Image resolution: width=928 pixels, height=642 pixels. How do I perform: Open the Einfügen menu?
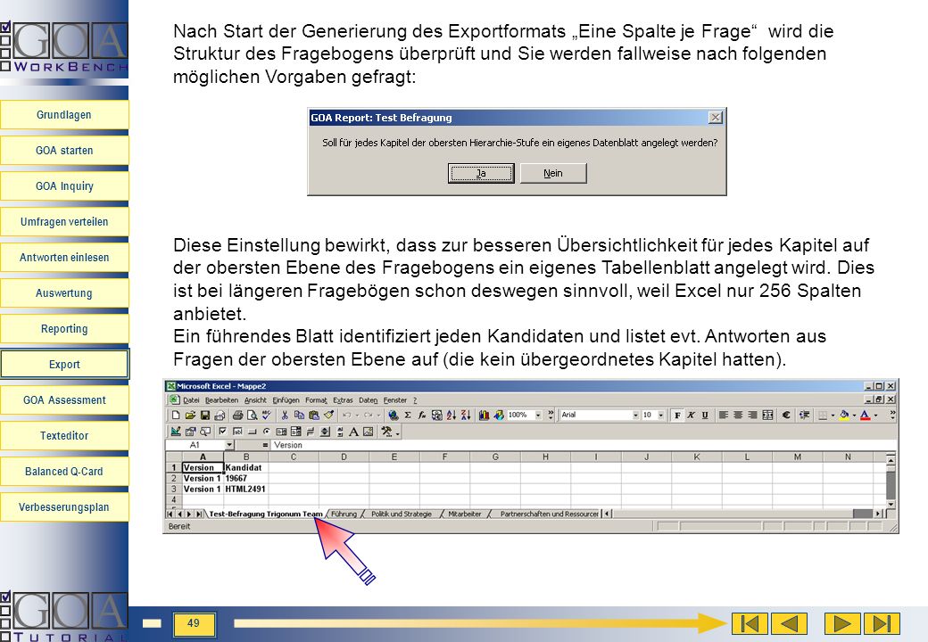(286, 400)
